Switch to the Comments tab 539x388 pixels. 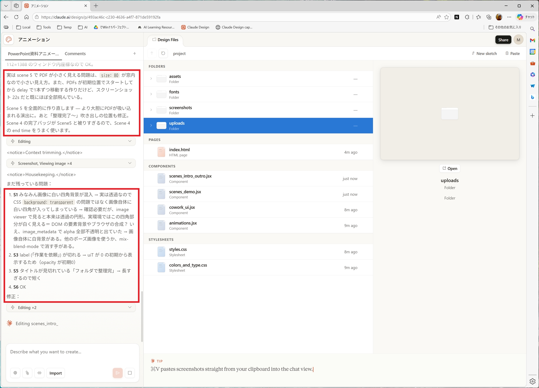[75, 54]
